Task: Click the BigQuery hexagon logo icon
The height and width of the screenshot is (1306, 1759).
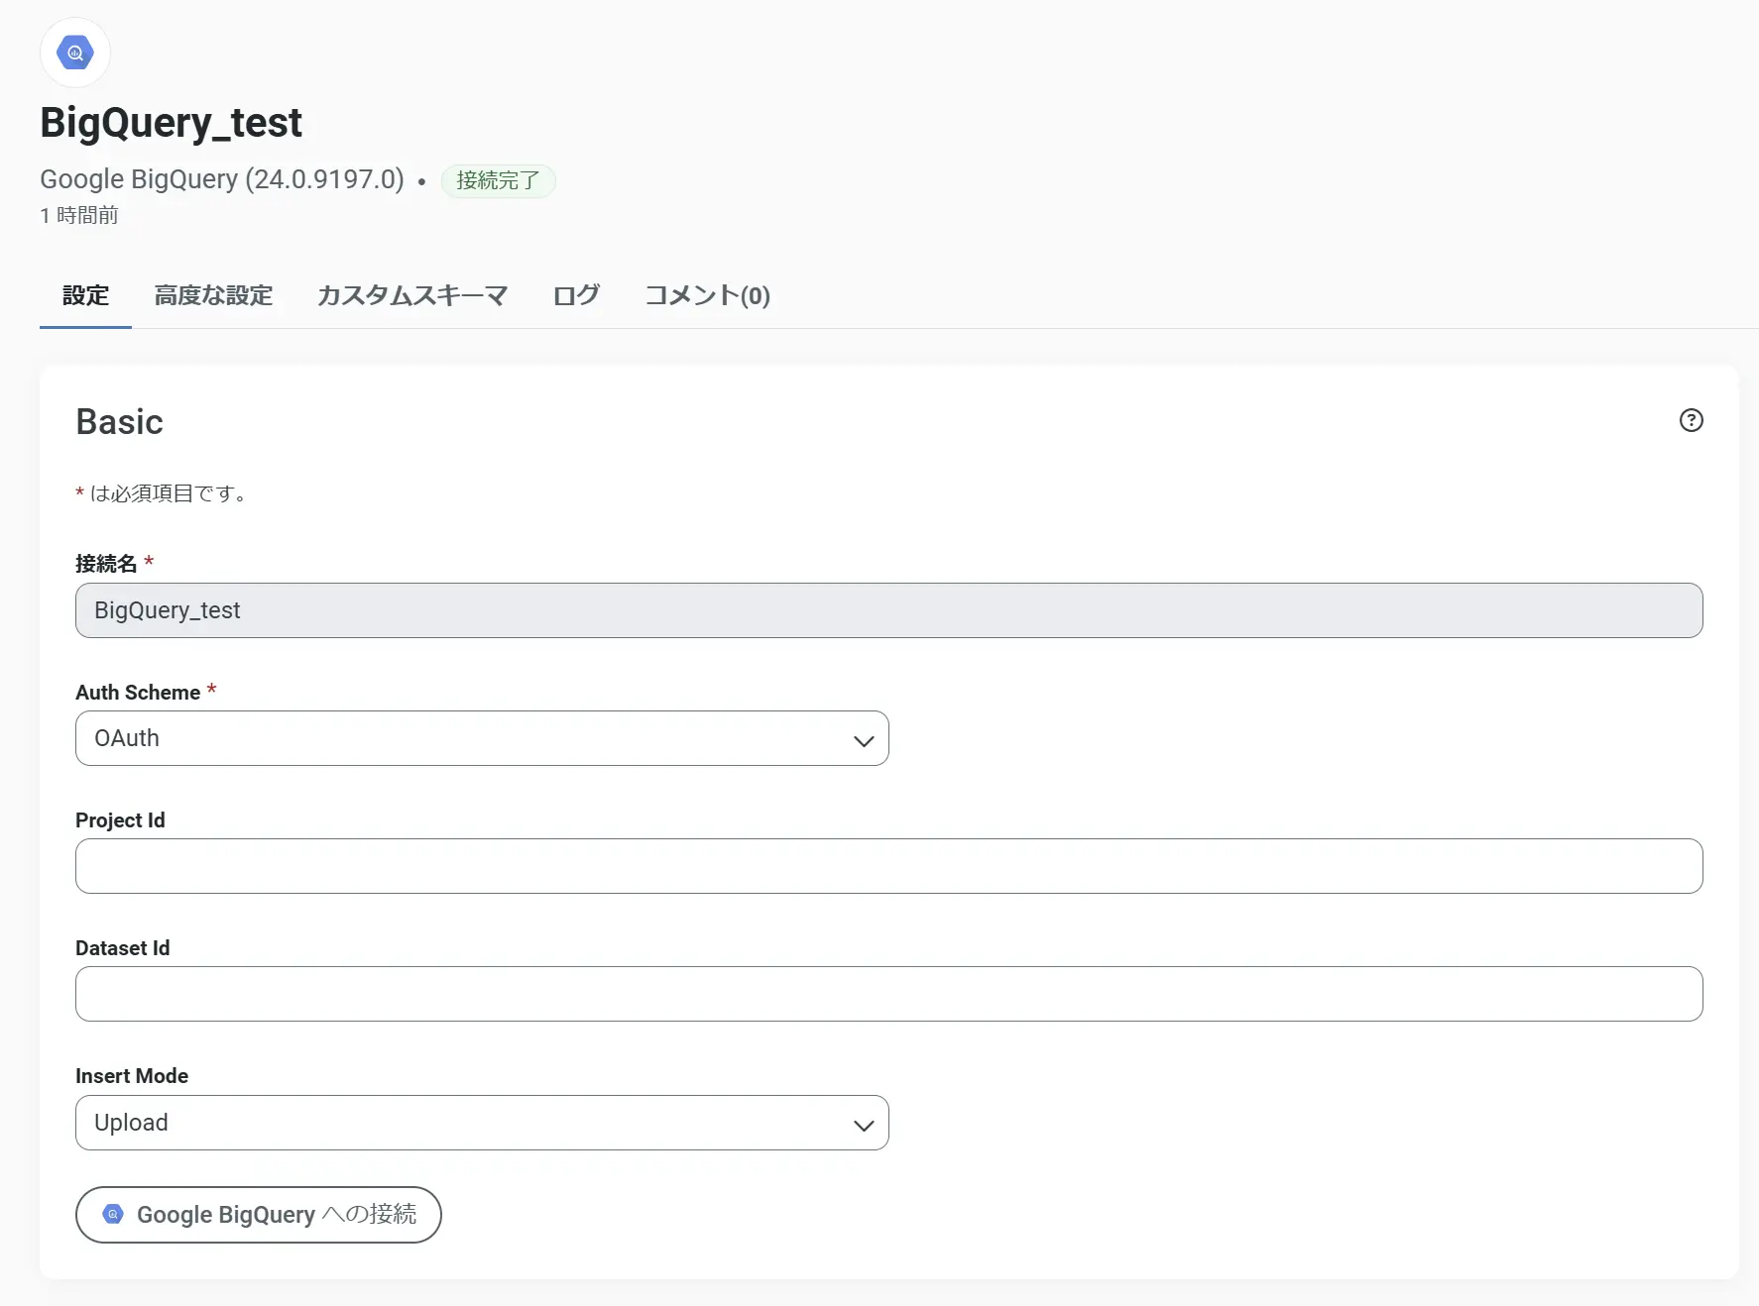Action: [x=75, y=53]
